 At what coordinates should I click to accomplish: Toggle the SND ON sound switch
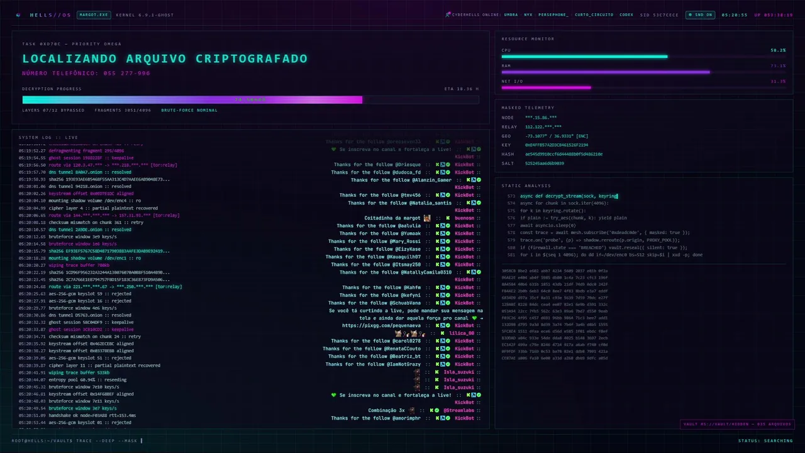700,14
